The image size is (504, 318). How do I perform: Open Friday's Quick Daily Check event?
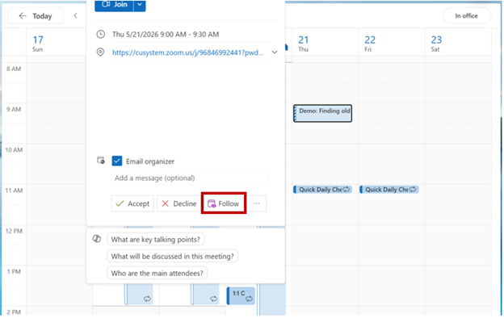coord(389,190)
